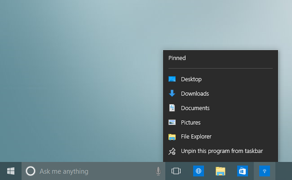Open the pinned Downloads entry

pos(220,93)
